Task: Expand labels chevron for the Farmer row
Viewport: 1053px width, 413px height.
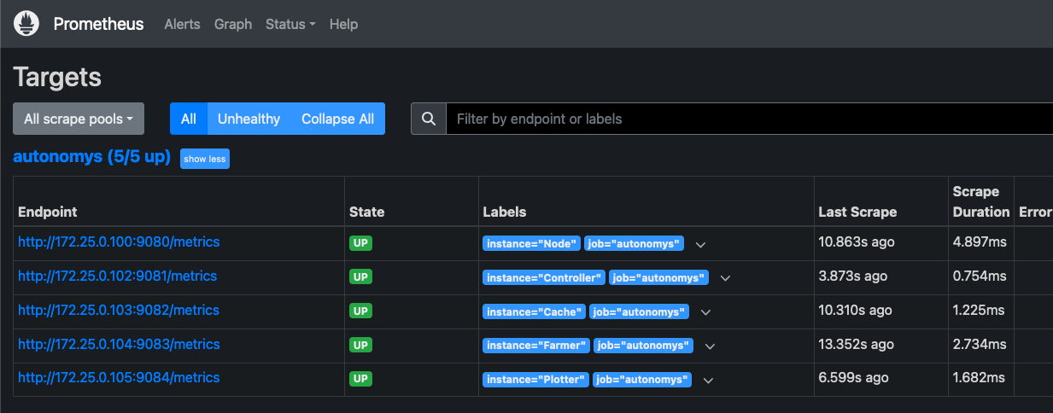Action: 710,346
